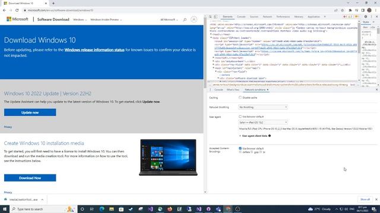Switch to the Console tab in DevTools top bar
380x213 pixels.
[x=241, y=17]
